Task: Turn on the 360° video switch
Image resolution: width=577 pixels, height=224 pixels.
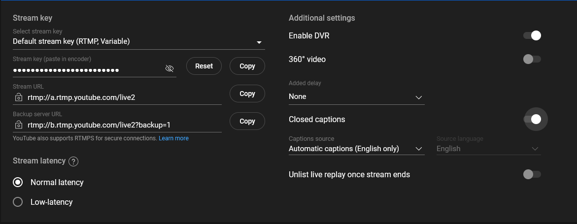Action: click(x=532, y=59)
